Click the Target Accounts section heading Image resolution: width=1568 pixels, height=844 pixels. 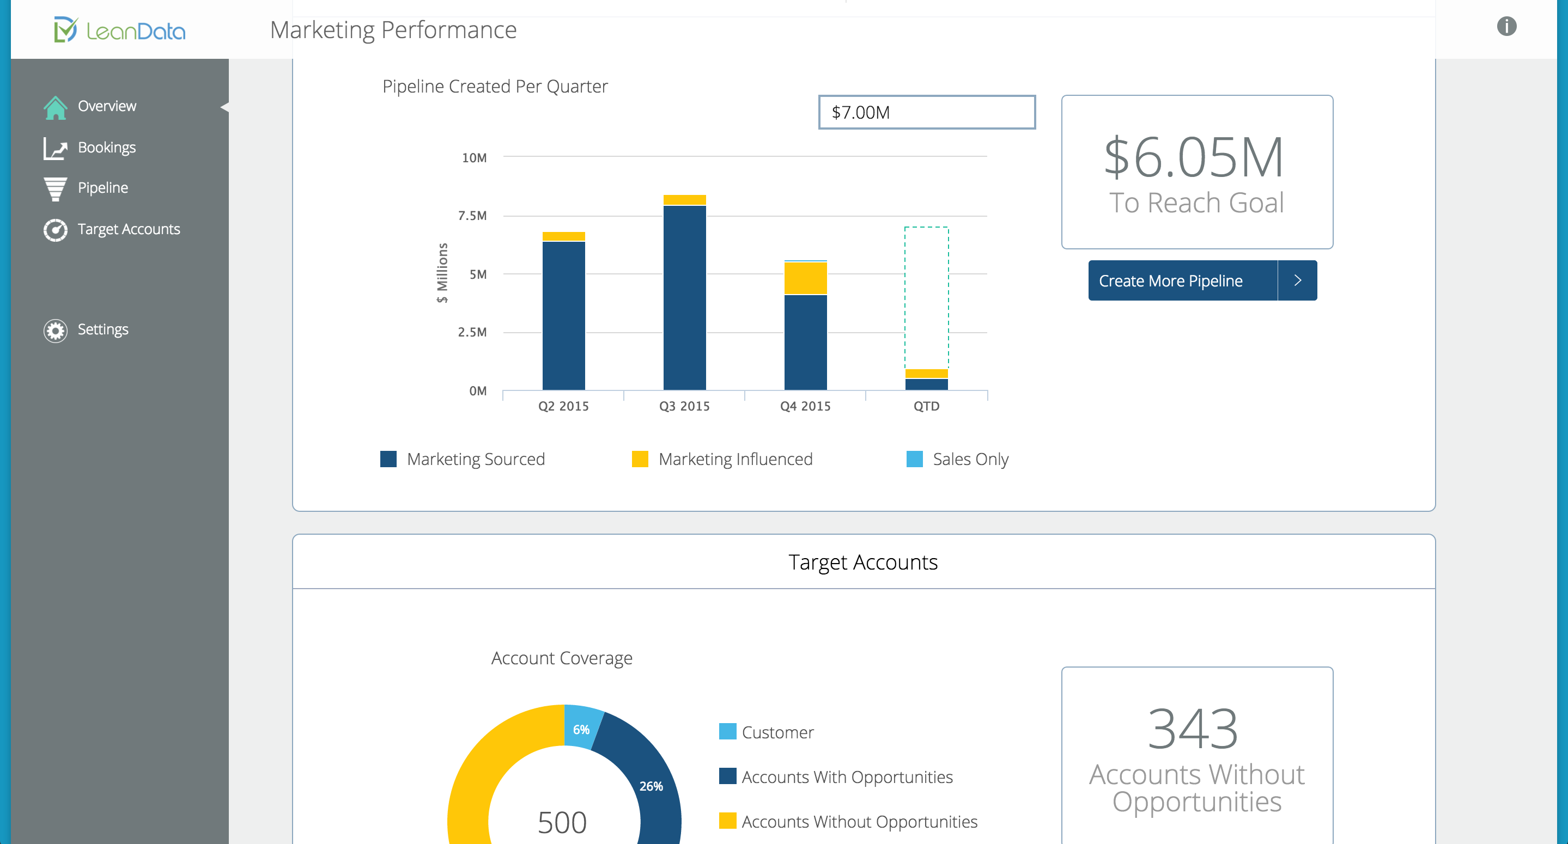coord(862,562)
